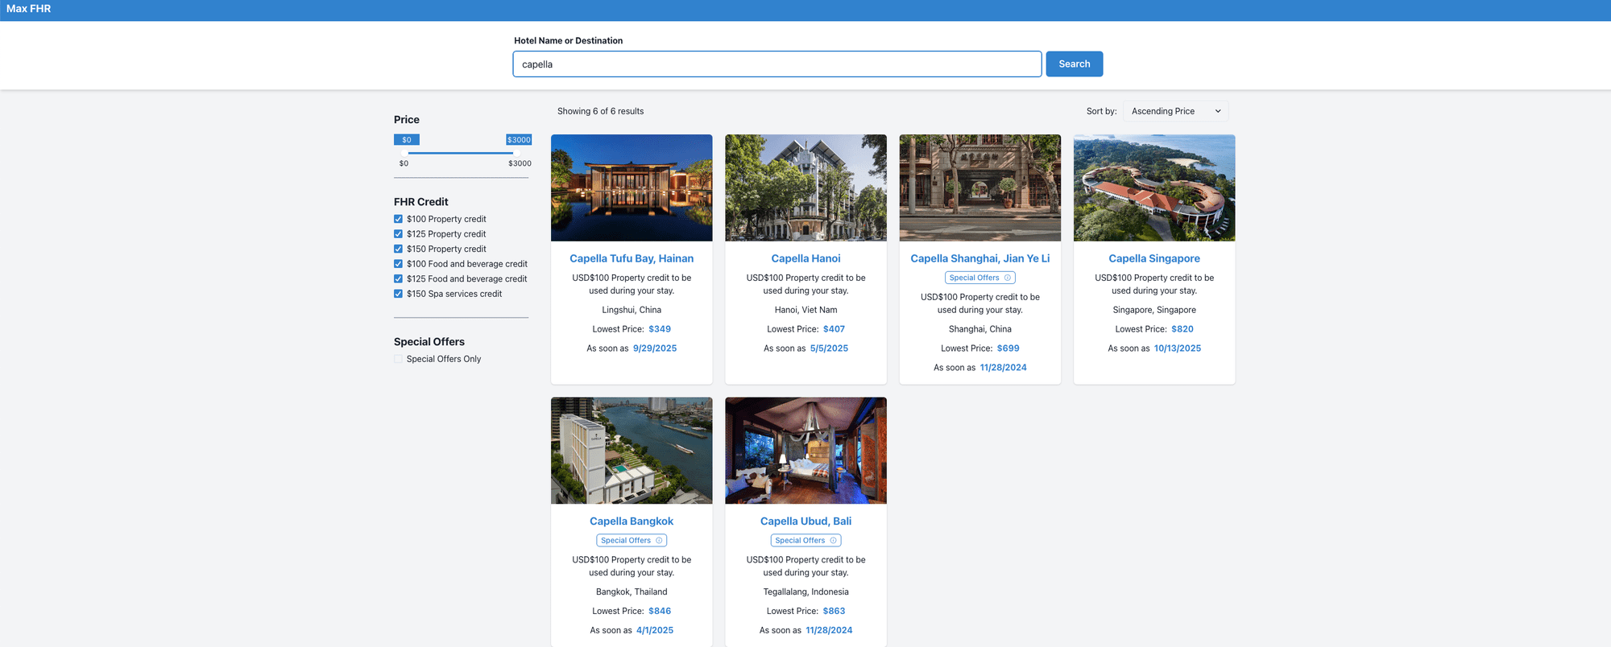This screenshot has width=1611, height=647.
Task: Click the info icon on Capella Shanghai Special Offers badge
Action: pos(1007,278)
